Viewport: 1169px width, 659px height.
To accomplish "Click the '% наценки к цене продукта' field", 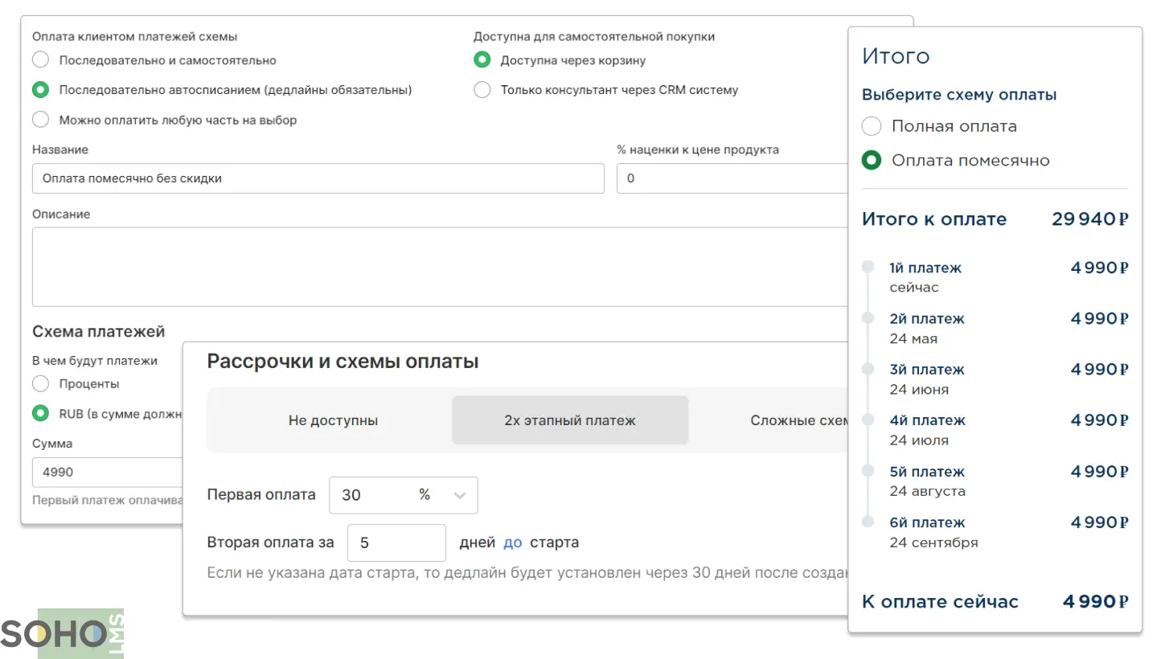I will pos(732,178).
